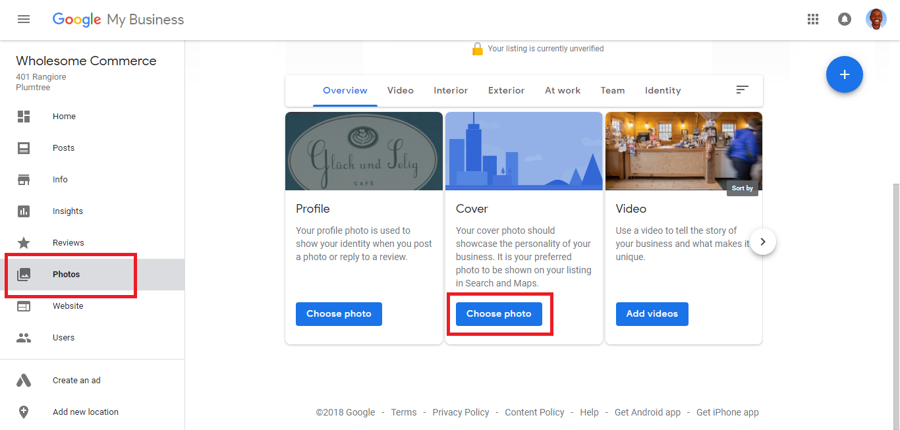Click the Reviews star icon
The height and width of the screenshot is (430, 900).
point(24,243)
